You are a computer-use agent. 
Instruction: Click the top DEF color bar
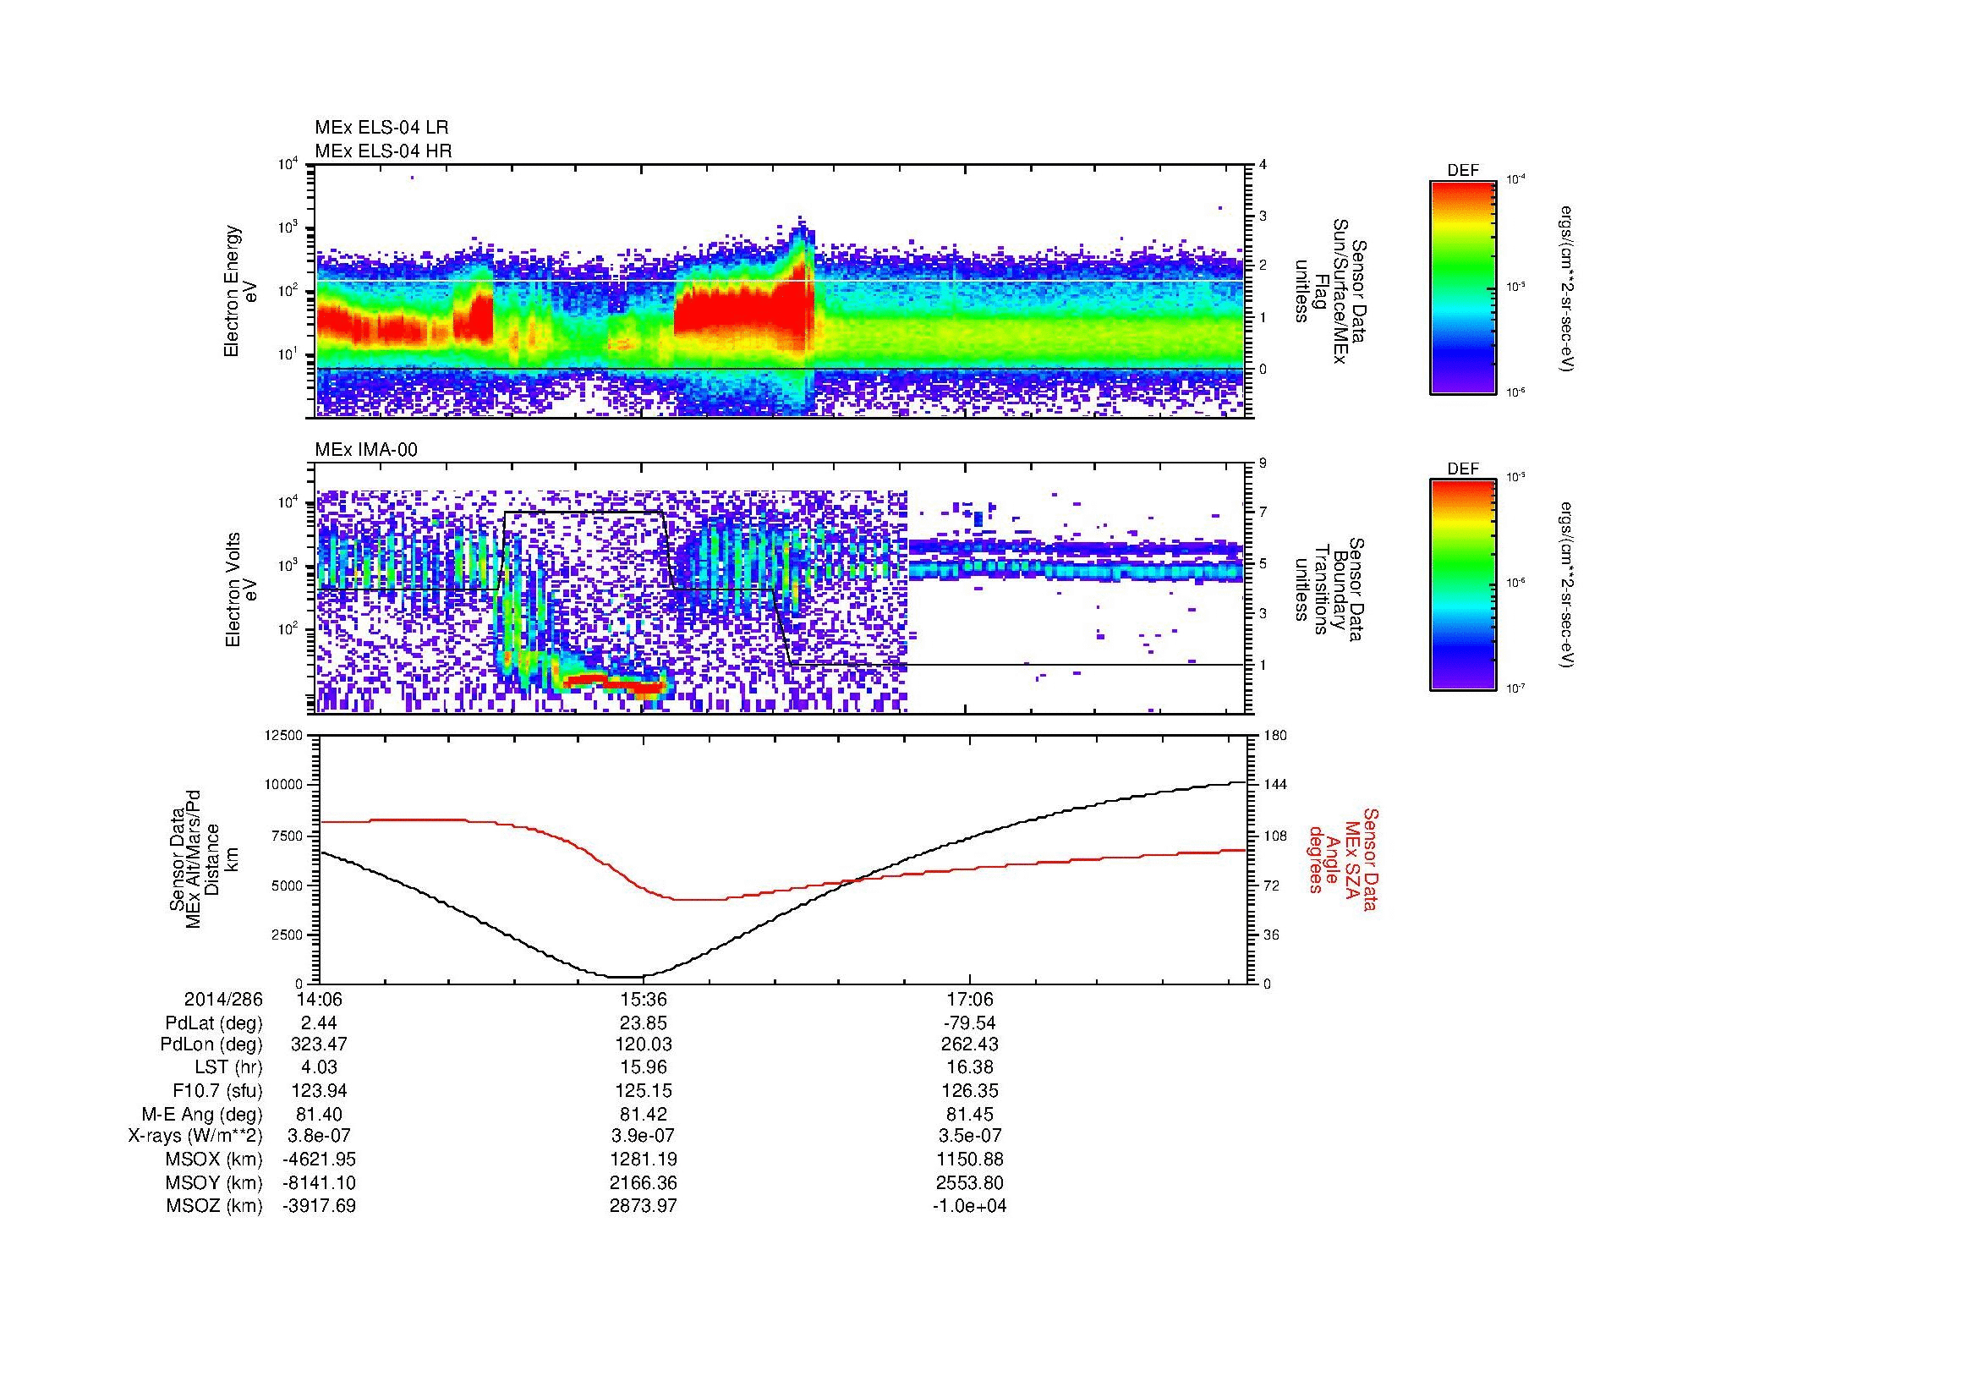click(x=1463, y=287)
